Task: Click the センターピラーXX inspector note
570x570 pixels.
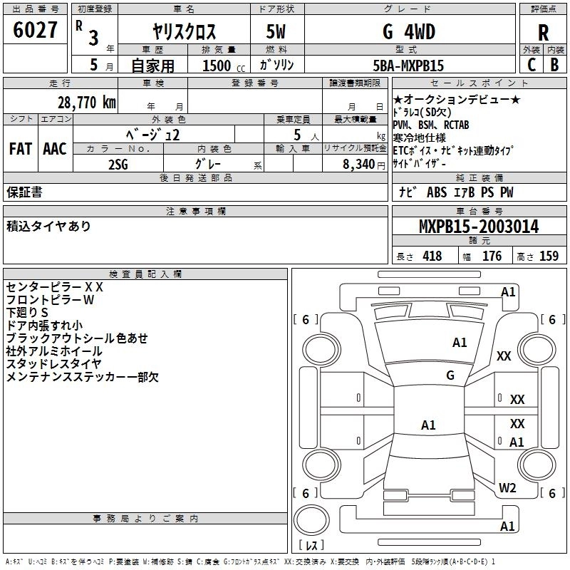Action: [55, 287]
